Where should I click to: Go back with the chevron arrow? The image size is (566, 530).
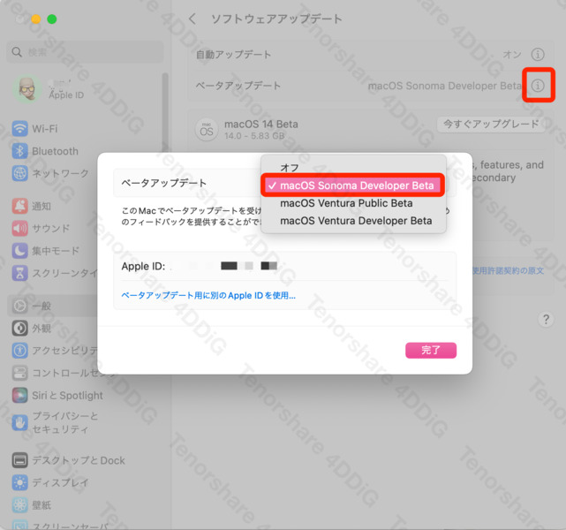[192, 19]
